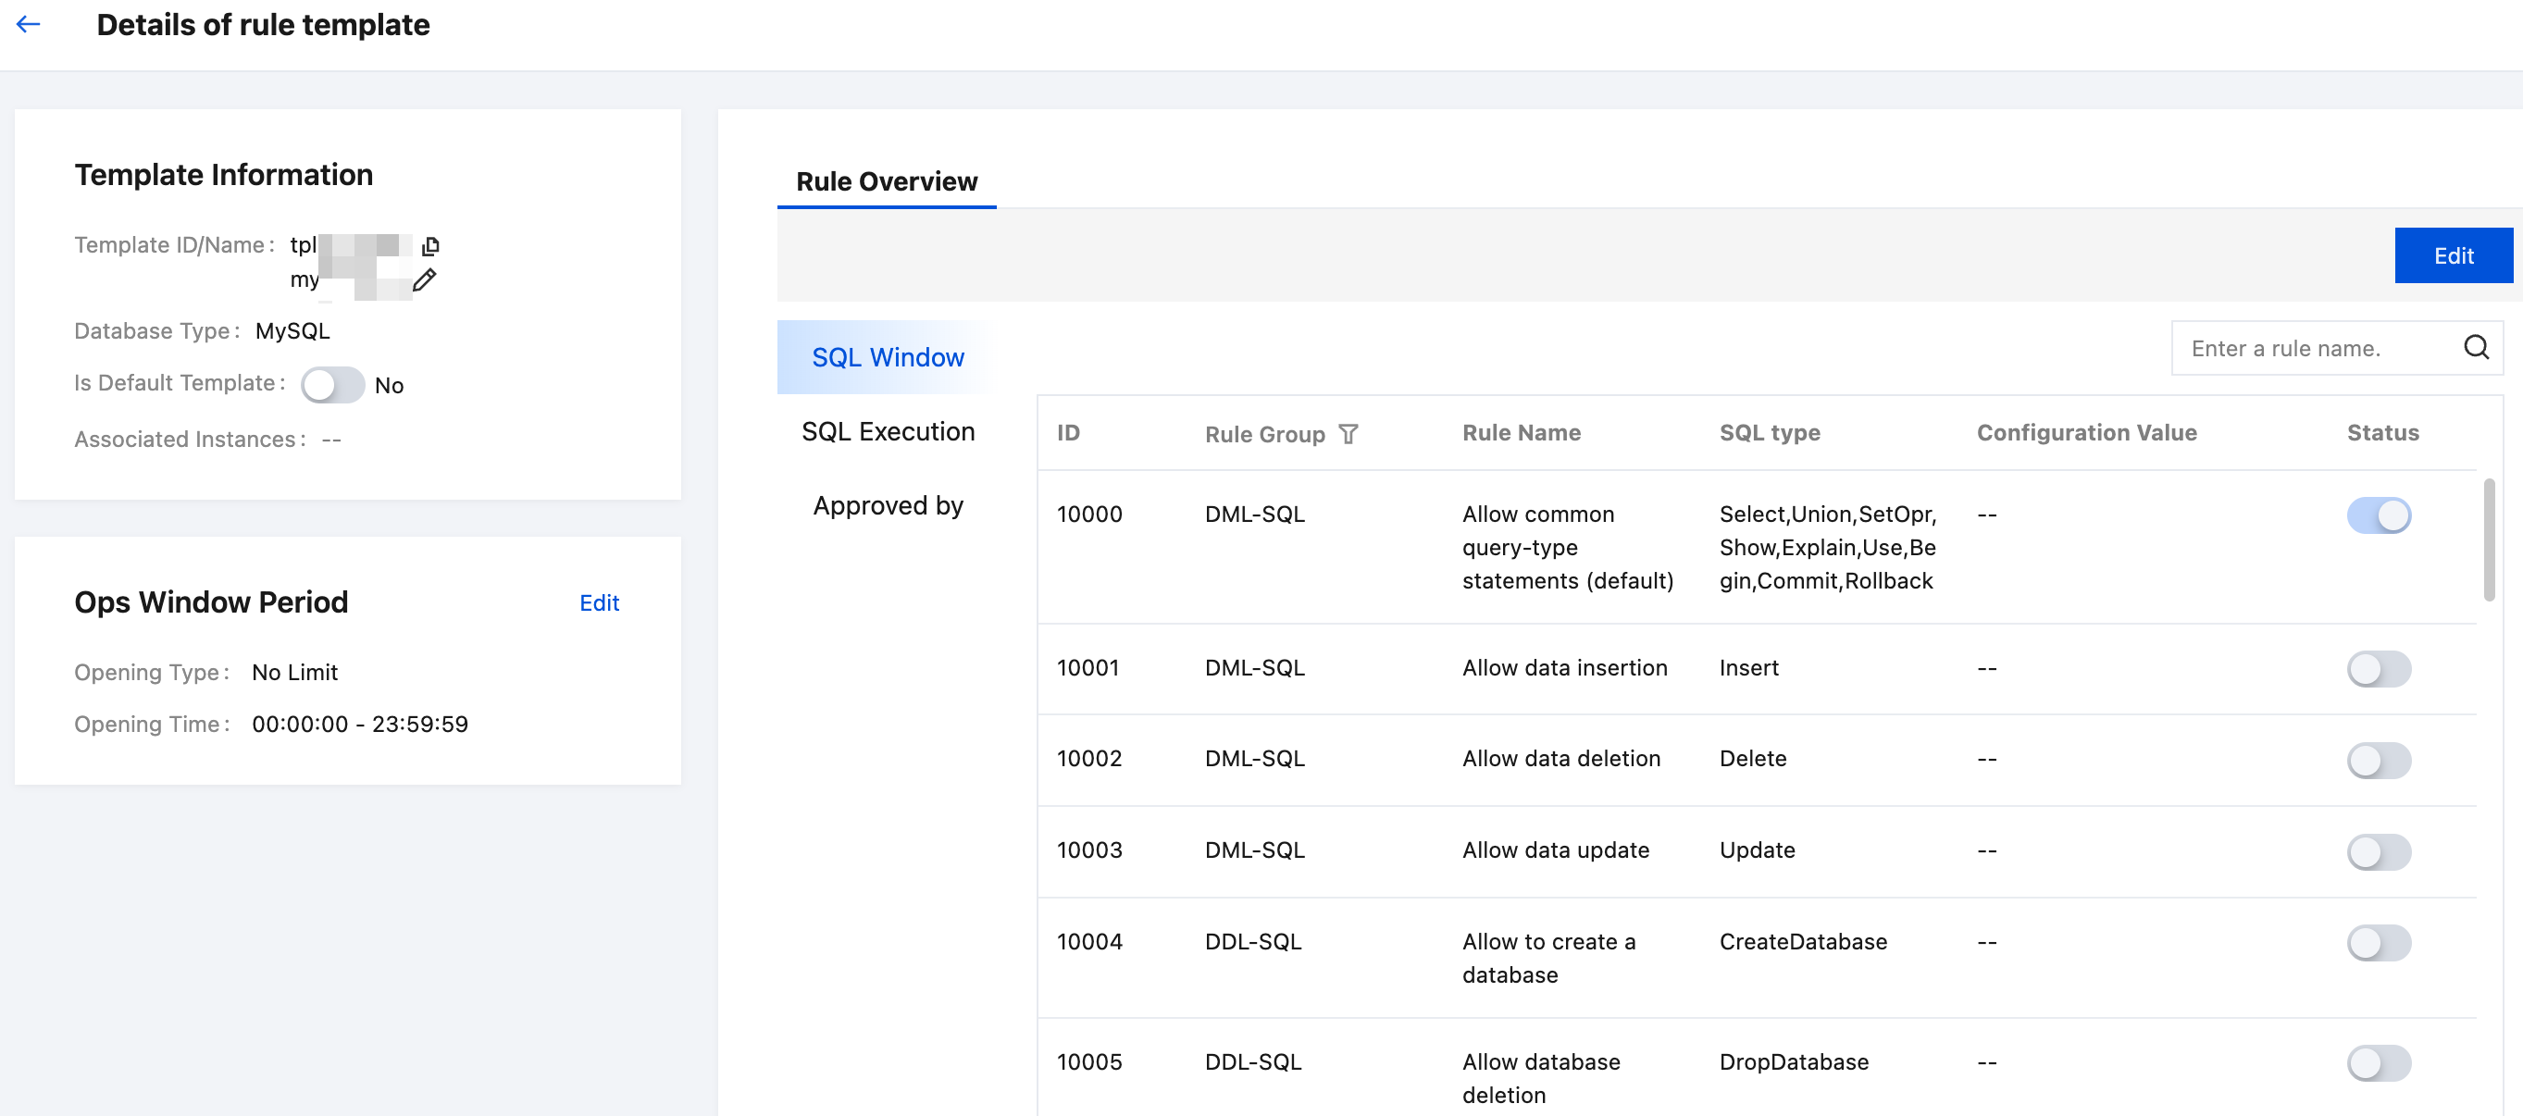Turn on Allow data deletion switch
Image resolution: width=2523 pixels, height=1116 pixels.
tap(2378, 760)
